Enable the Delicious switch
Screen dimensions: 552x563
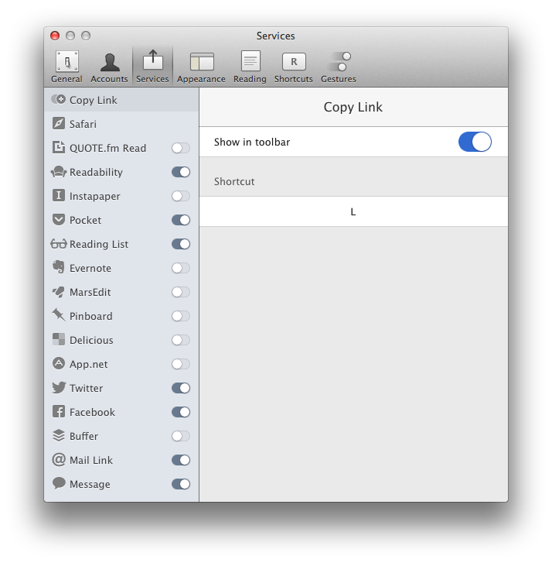181,340
